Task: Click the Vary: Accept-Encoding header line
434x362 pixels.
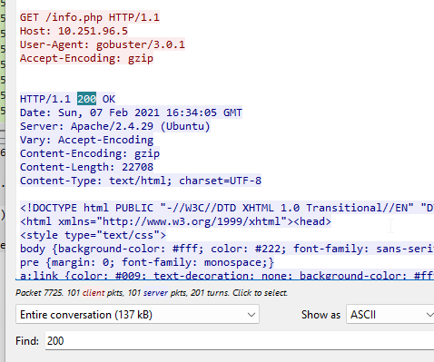Action: [x=86, y=140]
